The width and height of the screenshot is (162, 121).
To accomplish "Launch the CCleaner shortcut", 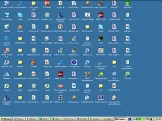I will pos(33,62).
